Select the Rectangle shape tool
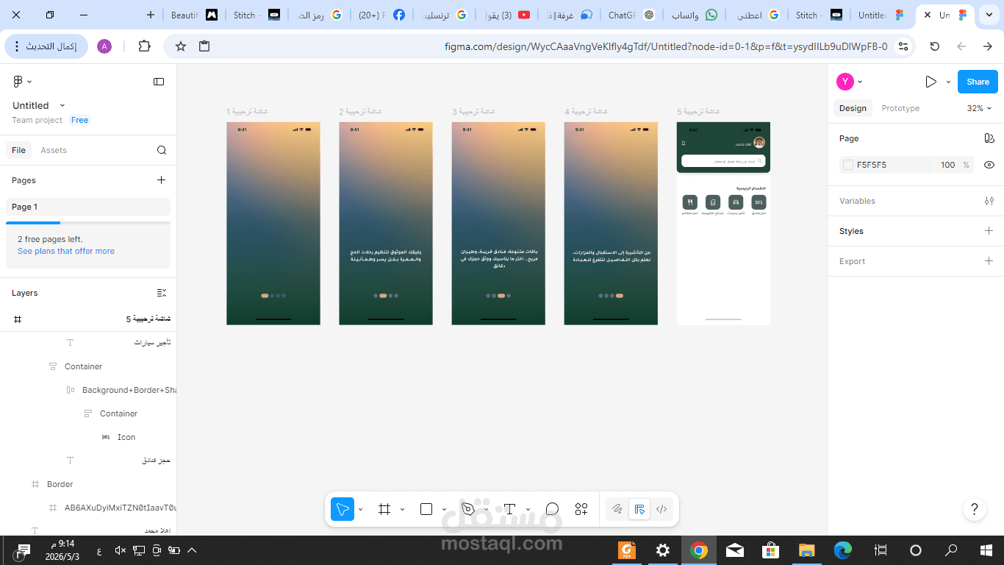Screen dimensions: 1004x565 pyautogui.click(x=426, y=509)
